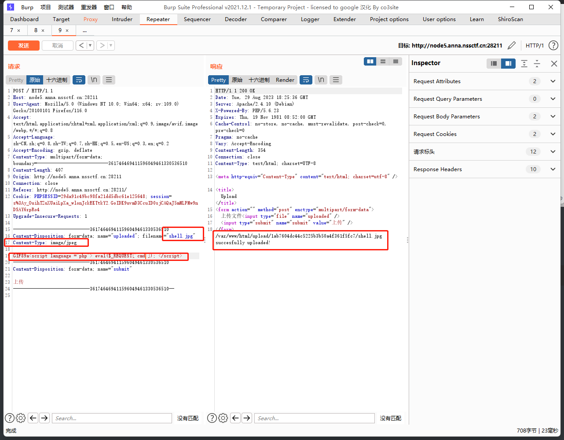The image size is (564, 440).
Task: Open request search settings gear icon
Action: [21, 418]
